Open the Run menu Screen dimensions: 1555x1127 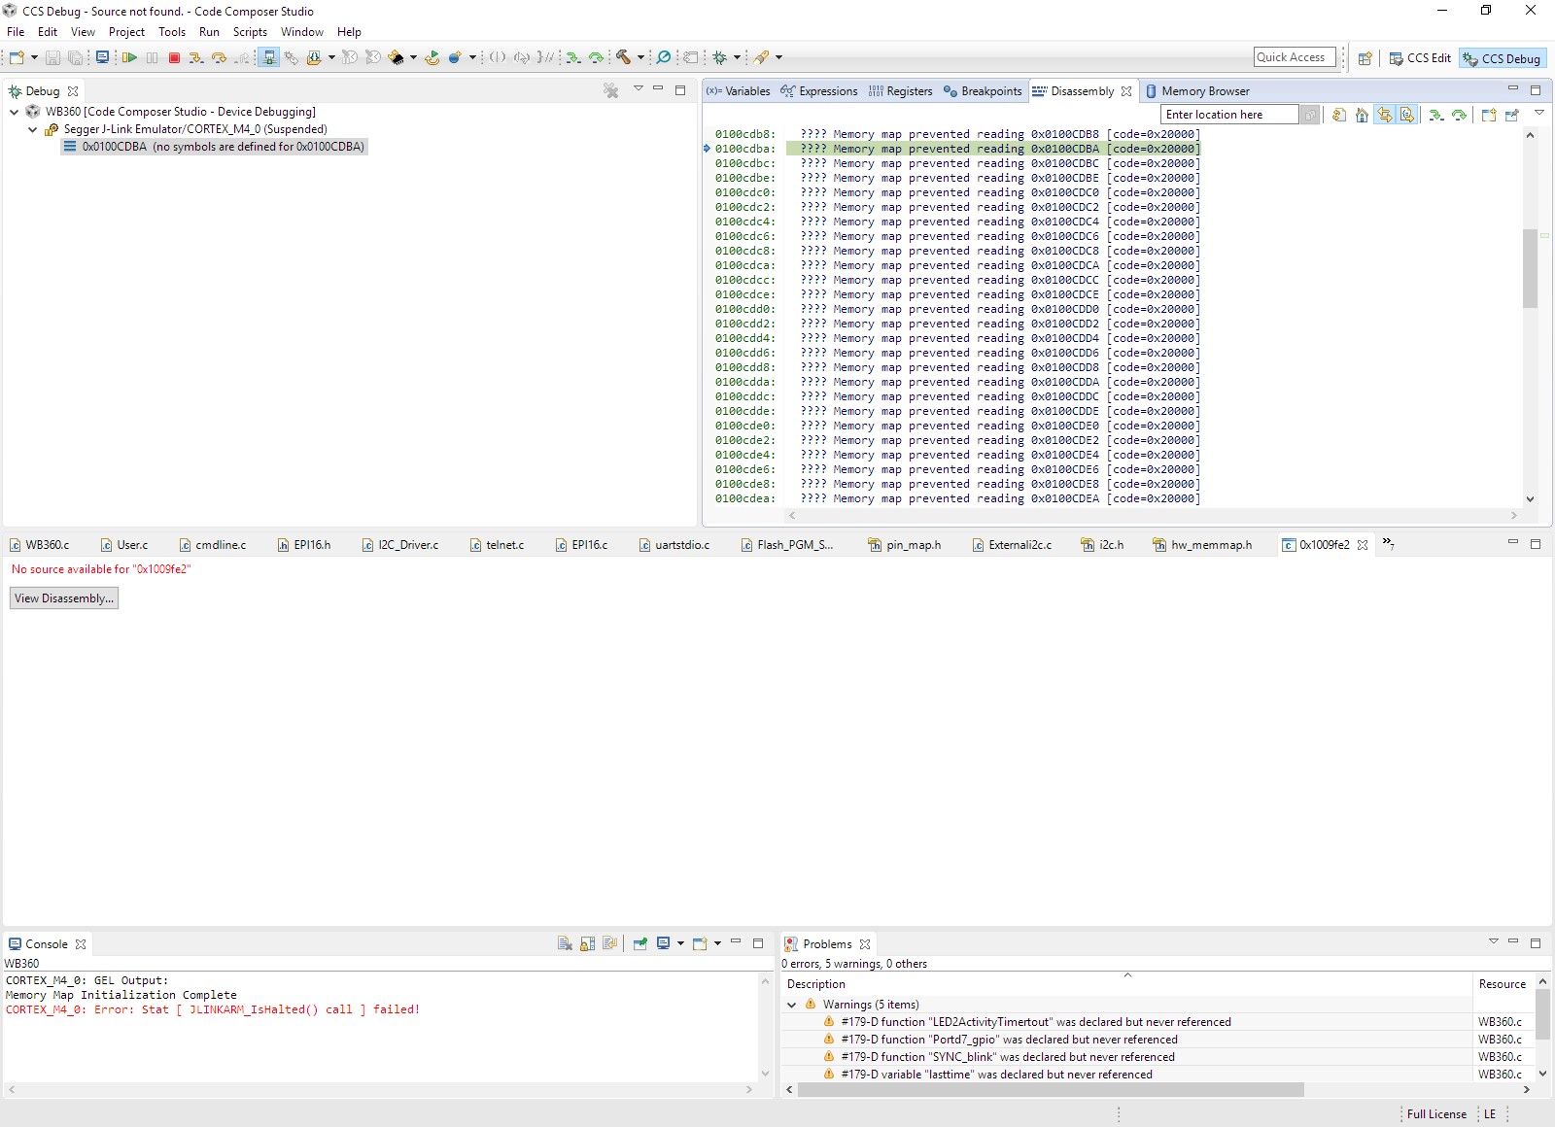[209, 32]
